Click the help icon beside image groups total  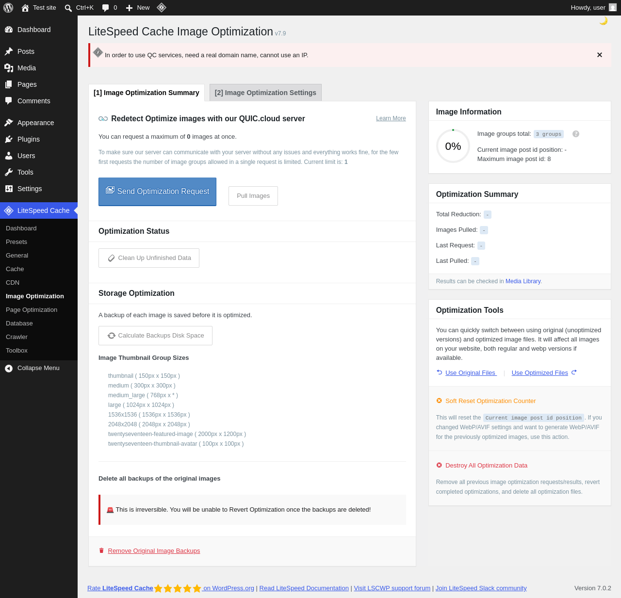tap(576, 134)
